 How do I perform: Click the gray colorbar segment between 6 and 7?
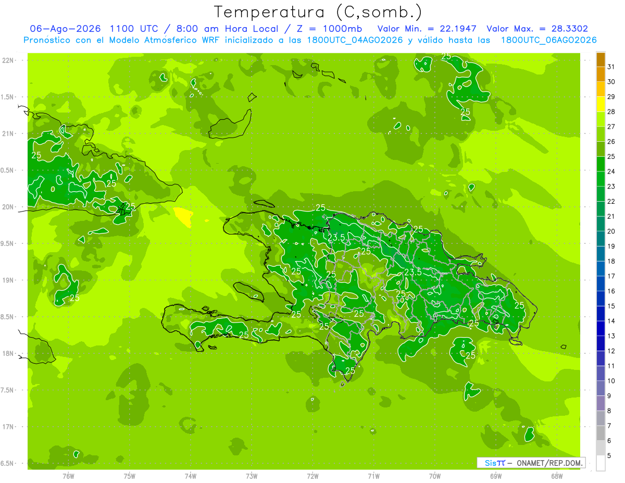tap(601, 433)
